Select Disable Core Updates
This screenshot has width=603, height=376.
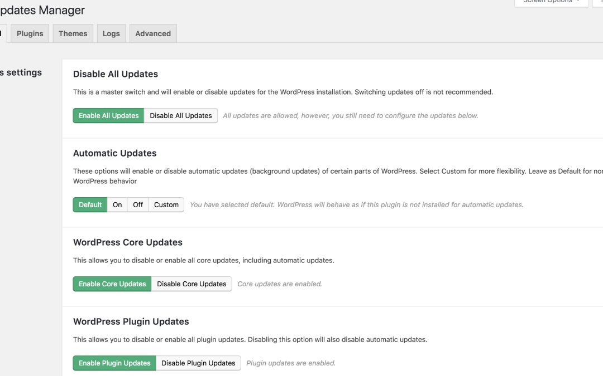[192, 284]
